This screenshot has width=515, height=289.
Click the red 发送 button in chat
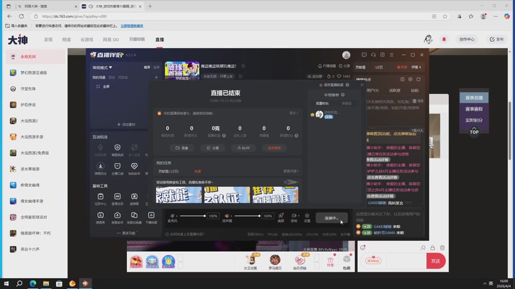tap(436, 261)
